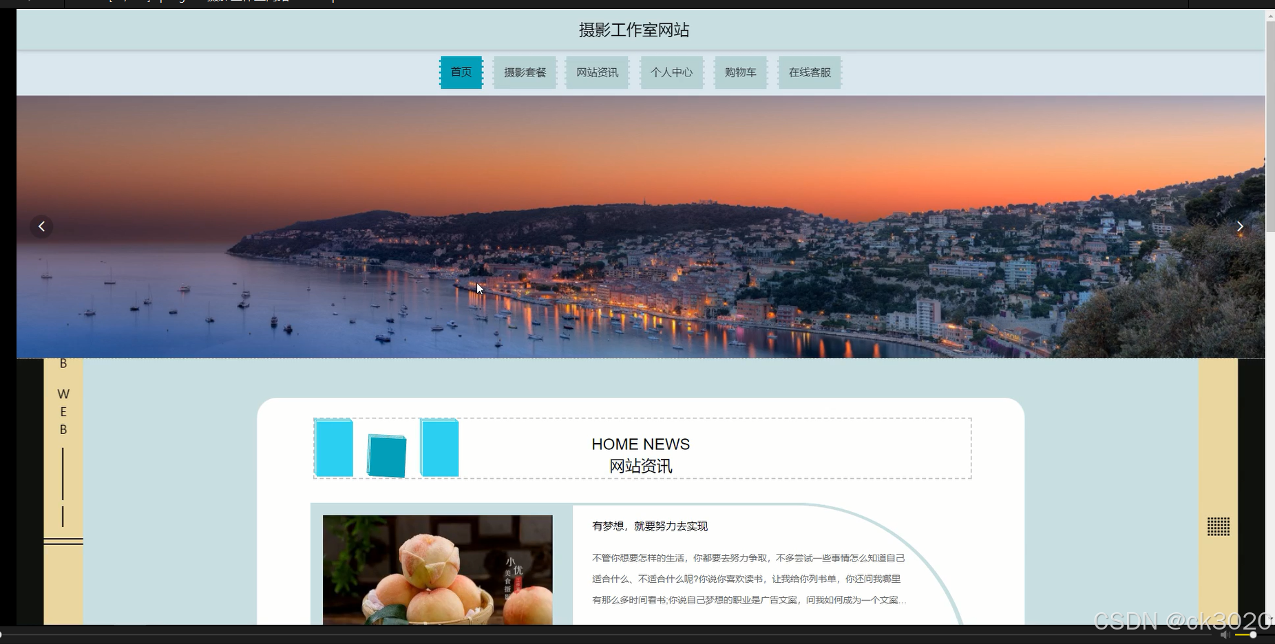Click the page's vertical scrollbar
The height and width of the screenshot is (644, 1275).
(1270, 127)
